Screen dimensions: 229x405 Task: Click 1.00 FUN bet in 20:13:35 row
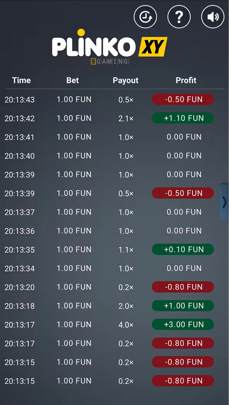click(x=74, y=250)
